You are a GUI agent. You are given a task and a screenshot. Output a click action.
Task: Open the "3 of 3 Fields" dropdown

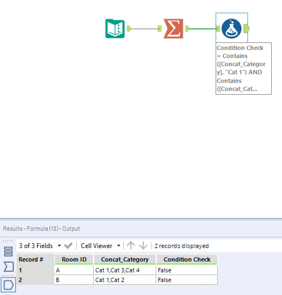[59, 246]
